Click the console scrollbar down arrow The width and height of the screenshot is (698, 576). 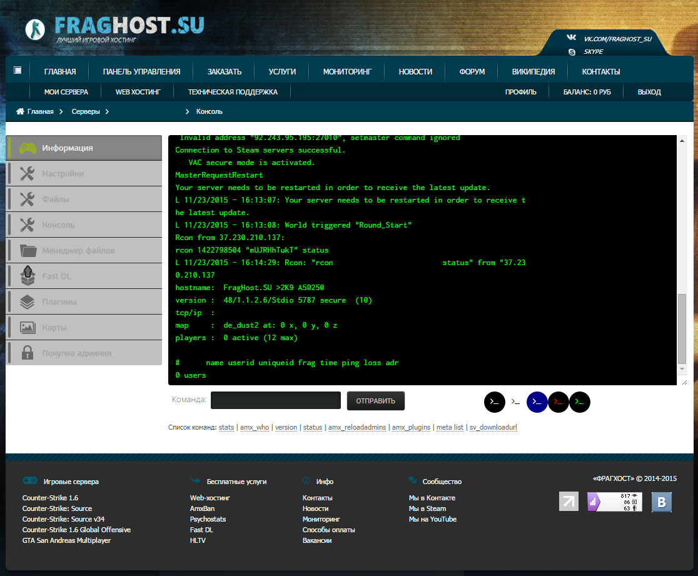tap(682, 369)
